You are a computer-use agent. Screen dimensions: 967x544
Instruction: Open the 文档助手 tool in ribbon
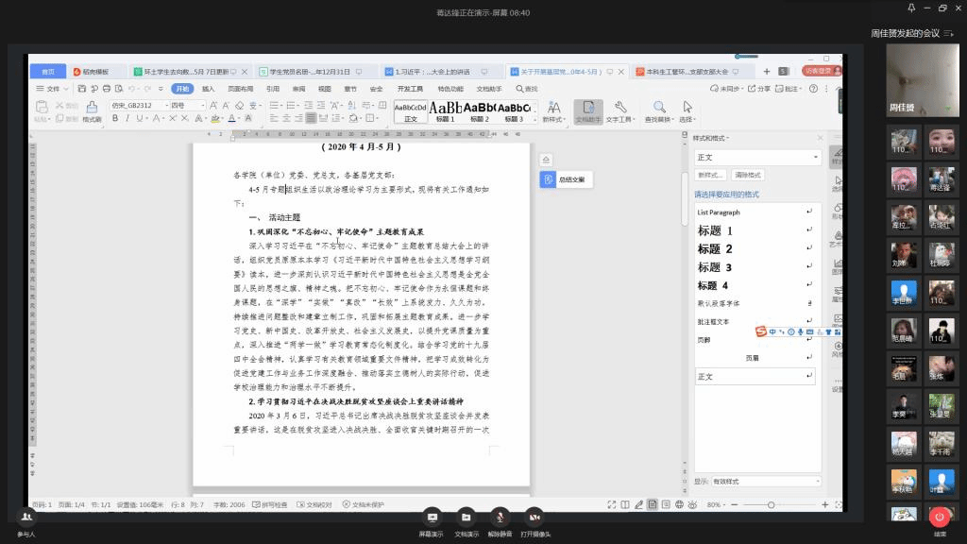click(x=587, y=110)
